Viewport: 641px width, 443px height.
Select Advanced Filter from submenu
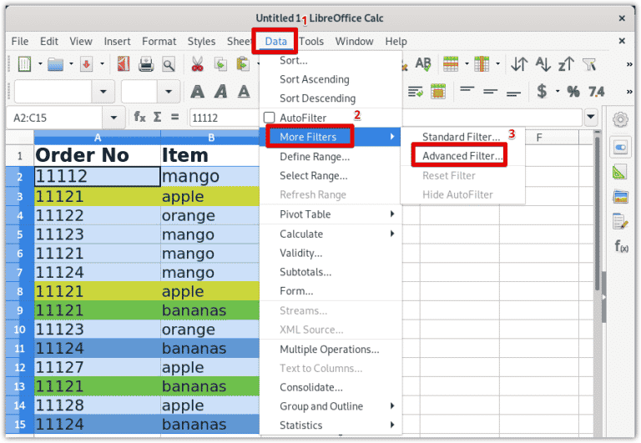(462, 156)
